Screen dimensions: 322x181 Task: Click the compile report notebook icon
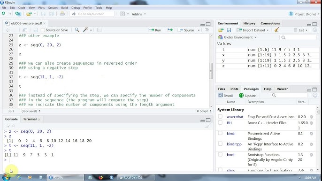pos(100,30)
